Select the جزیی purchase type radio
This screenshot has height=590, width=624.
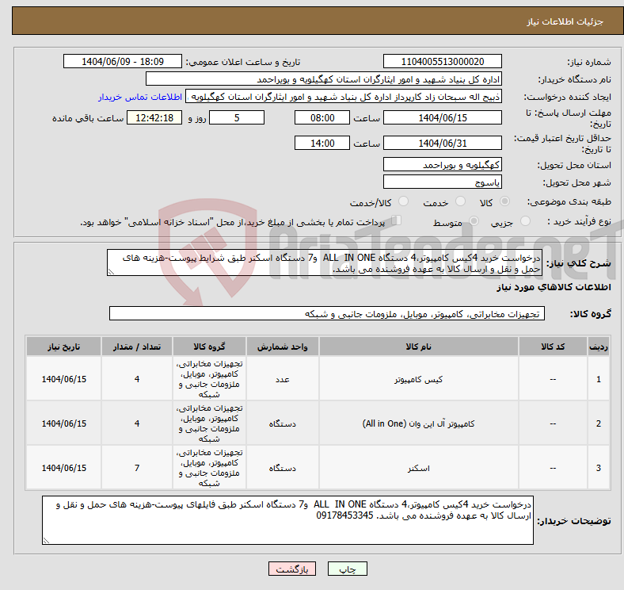click(525, 220)
